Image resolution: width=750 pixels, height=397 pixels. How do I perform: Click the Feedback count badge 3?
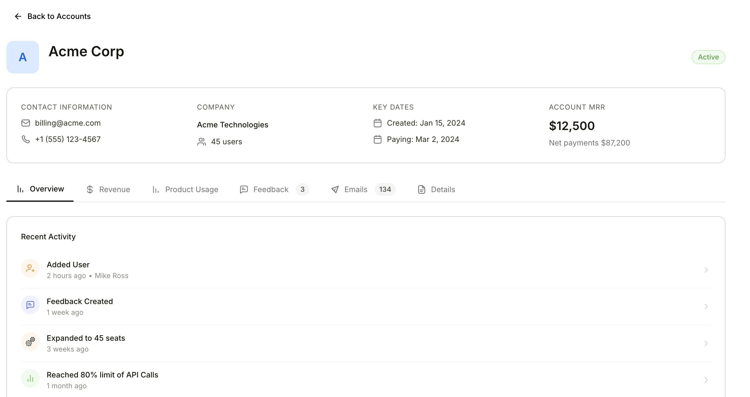(302, 189)
